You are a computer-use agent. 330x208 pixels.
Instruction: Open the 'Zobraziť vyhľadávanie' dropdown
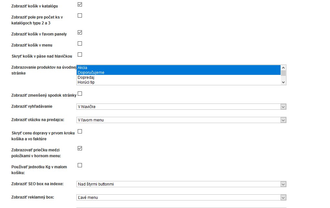point(181,107)
